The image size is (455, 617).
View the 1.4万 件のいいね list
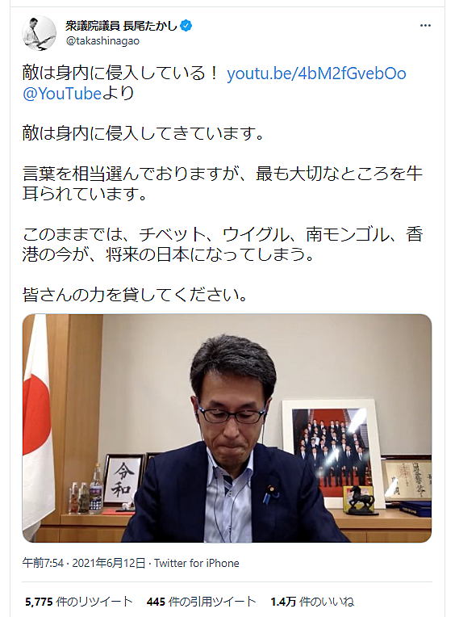(312, 602)
